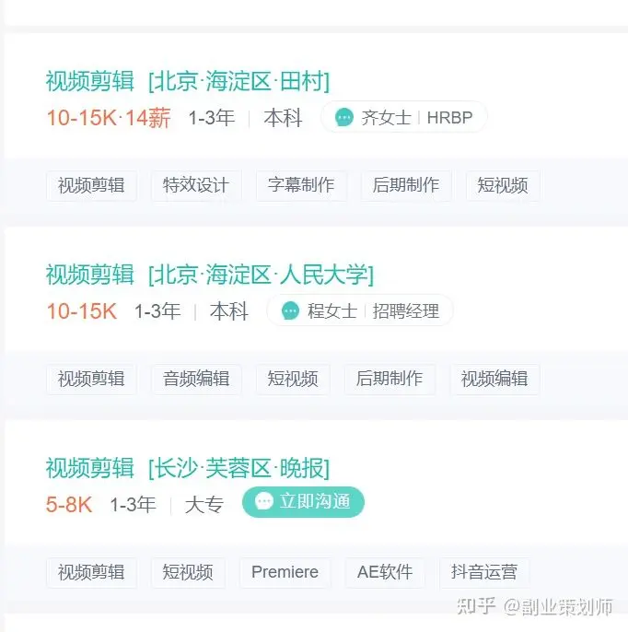
Task: Select the 字幕制作 skill tag
Action: point(300,185)
